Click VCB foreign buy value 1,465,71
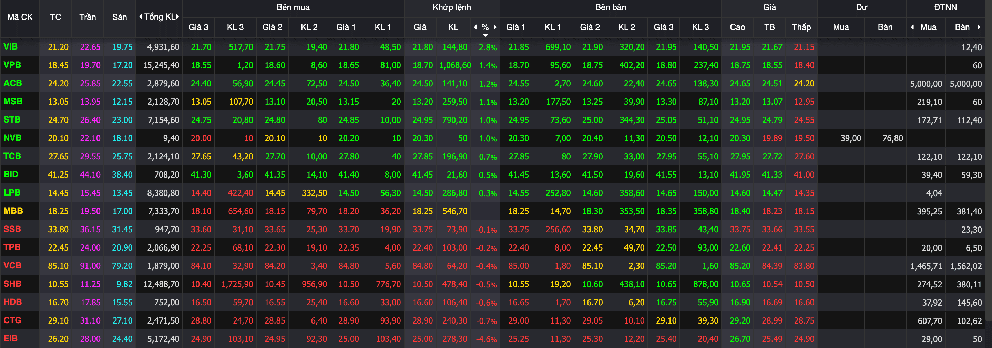 pyautogui.click(x=926, y=266)
